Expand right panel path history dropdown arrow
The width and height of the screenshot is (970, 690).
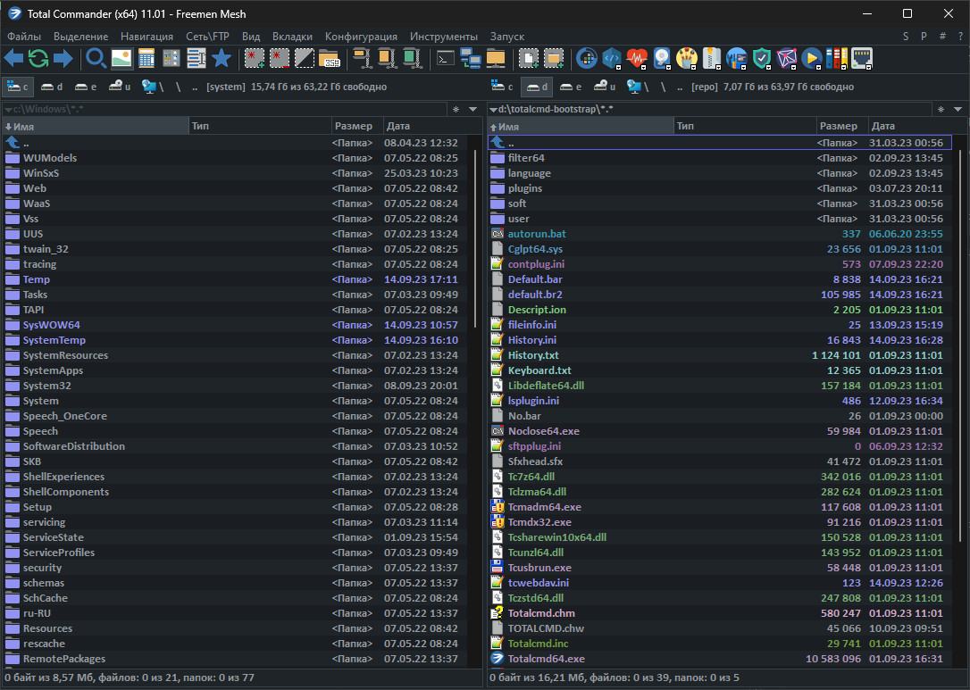958,109
